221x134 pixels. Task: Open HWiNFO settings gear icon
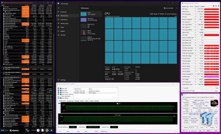47,130
